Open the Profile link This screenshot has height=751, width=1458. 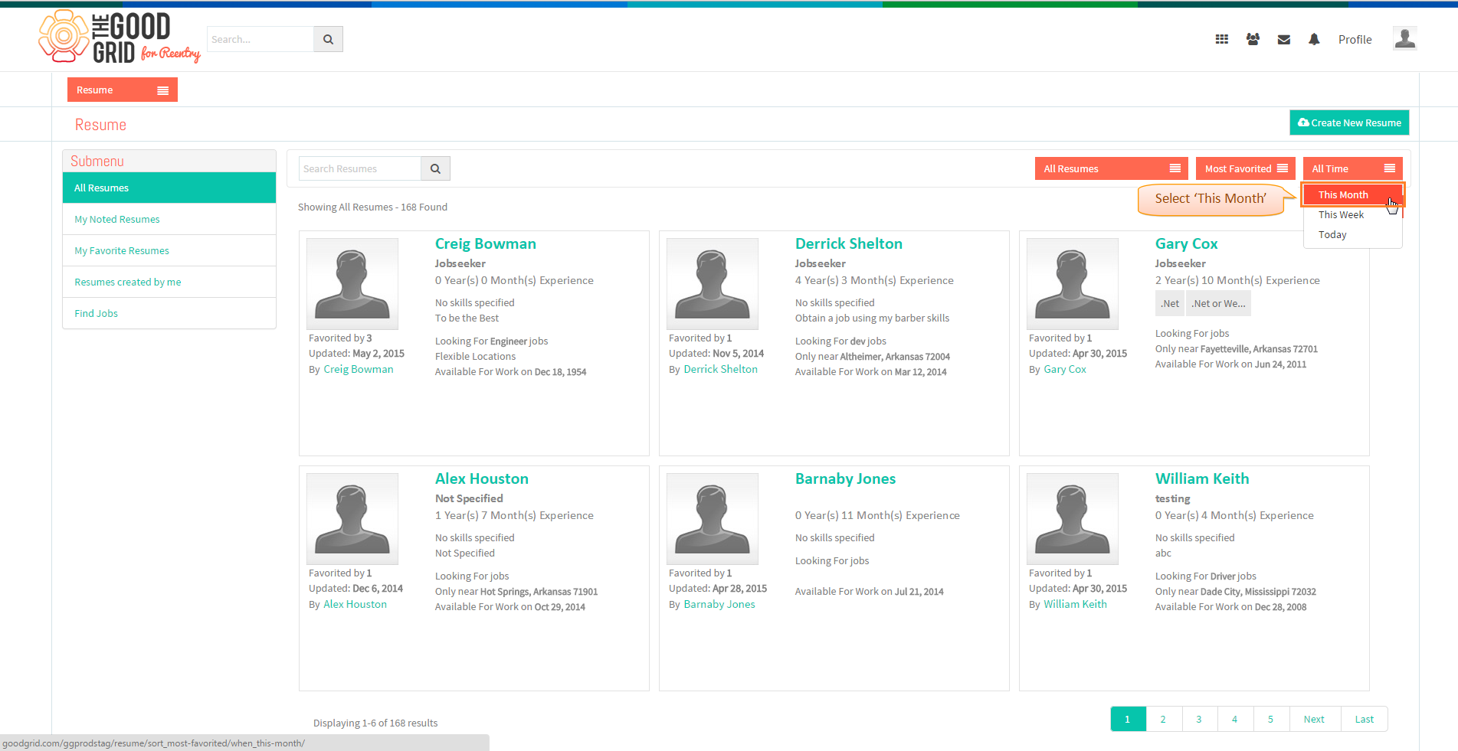click(1355, 40)
